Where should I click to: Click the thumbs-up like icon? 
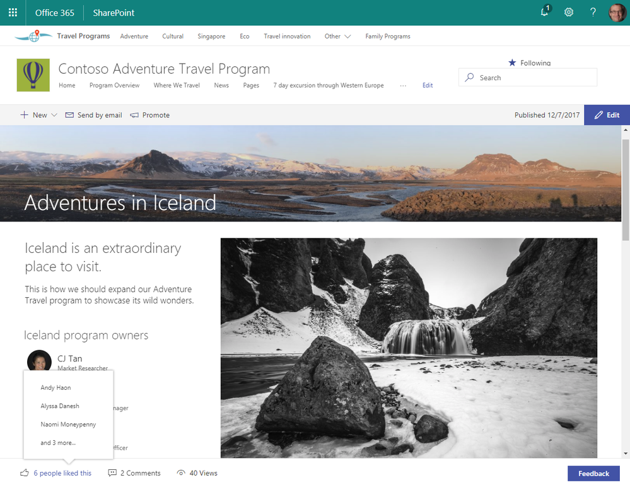pyautogui.click(x=25, y=473)
